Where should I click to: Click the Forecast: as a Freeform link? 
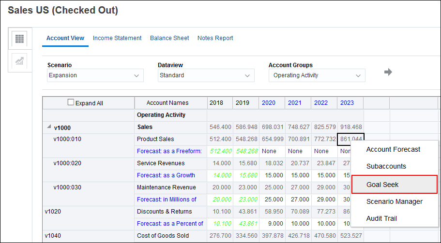tap(169, 151)
